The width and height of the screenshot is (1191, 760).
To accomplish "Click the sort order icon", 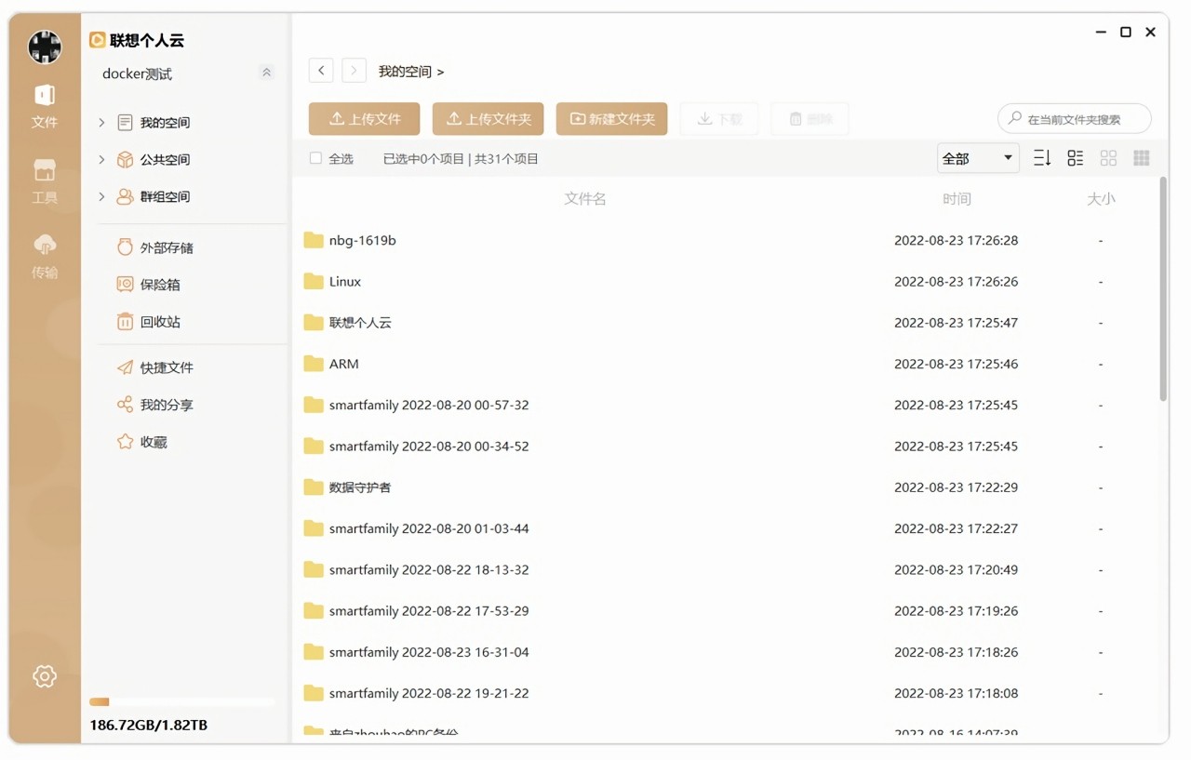I will point(1042,158).
